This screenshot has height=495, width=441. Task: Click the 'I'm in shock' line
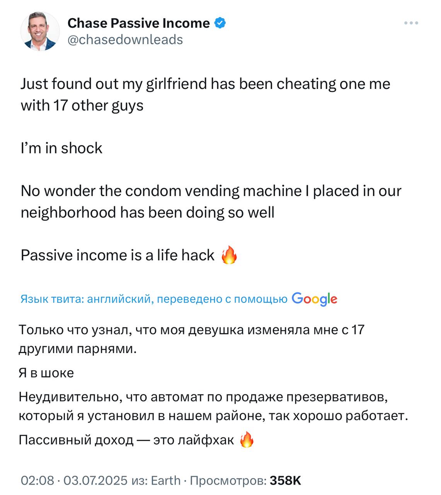pos(61,148)
